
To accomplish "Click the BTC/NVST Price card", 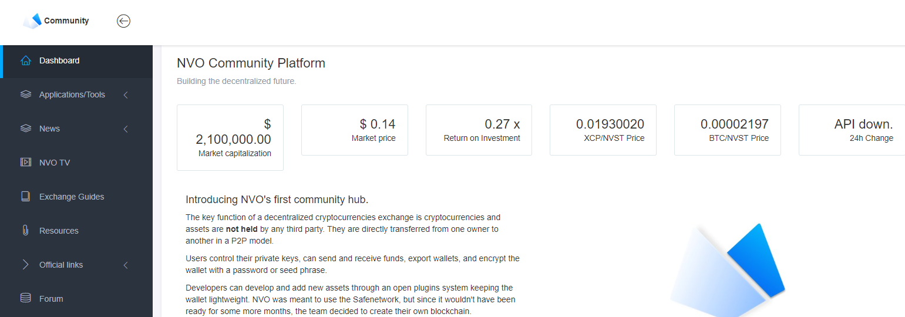I will tap(728, 130).
